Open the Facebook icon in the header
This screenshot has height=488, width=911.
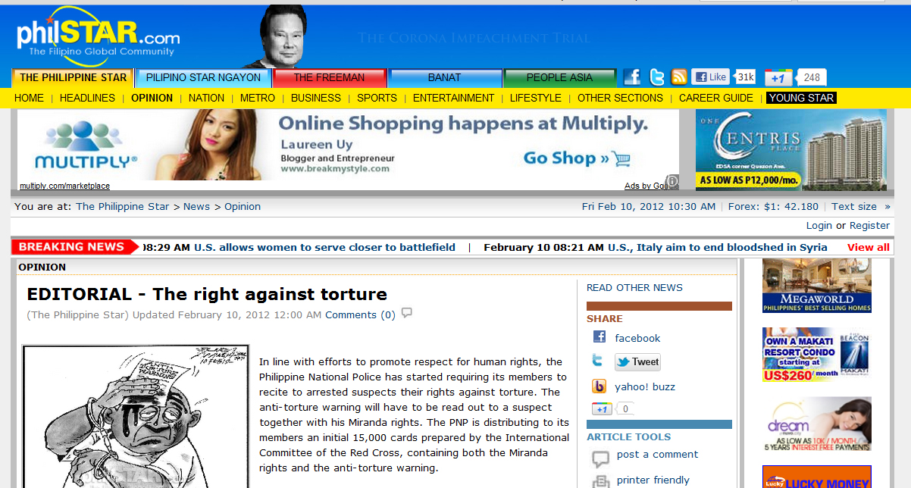click(632, 77)
